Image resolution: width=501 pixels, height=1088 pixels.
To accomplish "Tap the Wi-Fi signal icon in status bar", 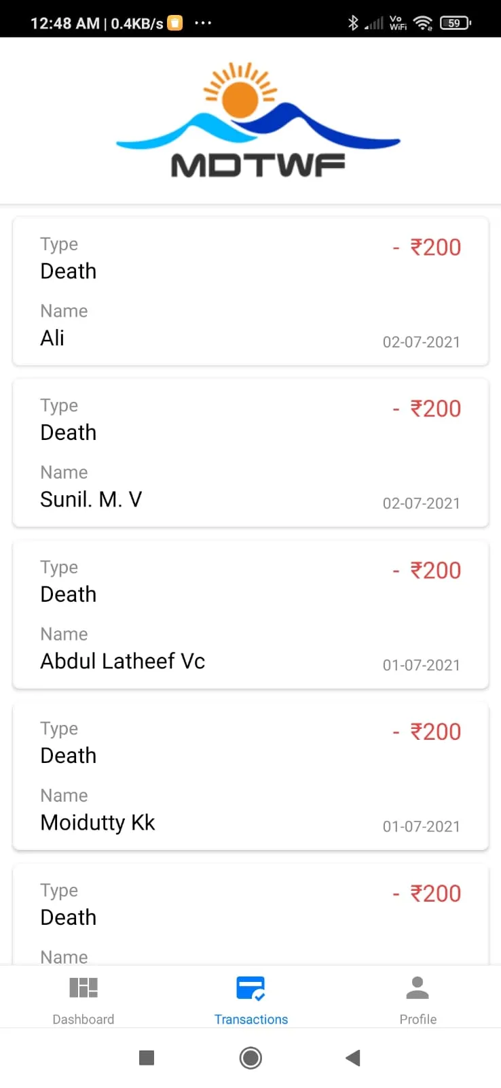I will point(423,23).
